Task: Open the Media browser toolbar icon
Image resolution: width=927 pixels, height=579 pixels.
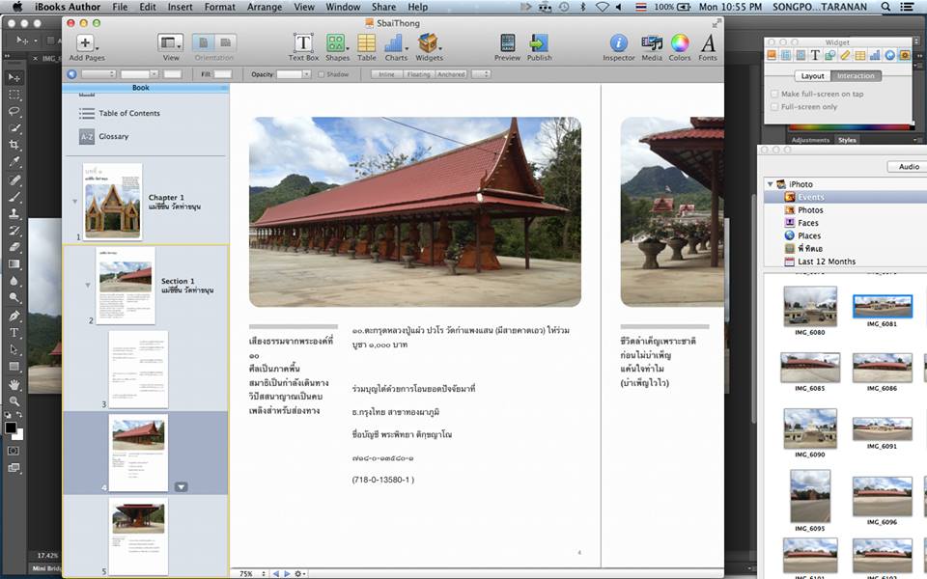Action: pos(652,43)
